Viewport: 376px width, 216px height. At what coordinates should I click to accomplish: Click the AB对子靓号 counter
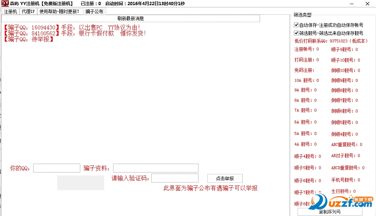(x=345, y=156)
